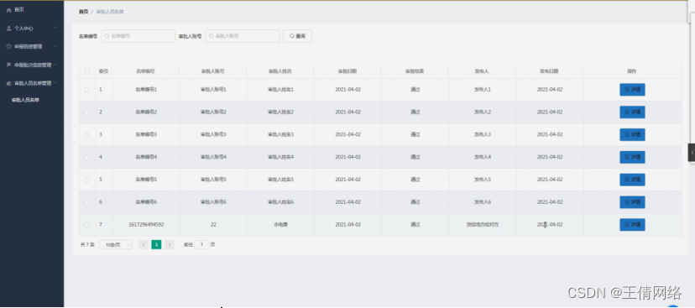Open 详情 for row 发布人6
Image resolution: width=695 pixels, height=308 pixels.
pyautogui.click(x=632, y=202)
